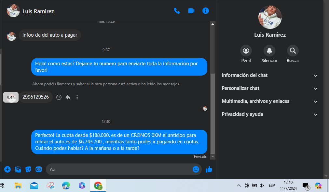Open the sticker picker

[28, 169]
